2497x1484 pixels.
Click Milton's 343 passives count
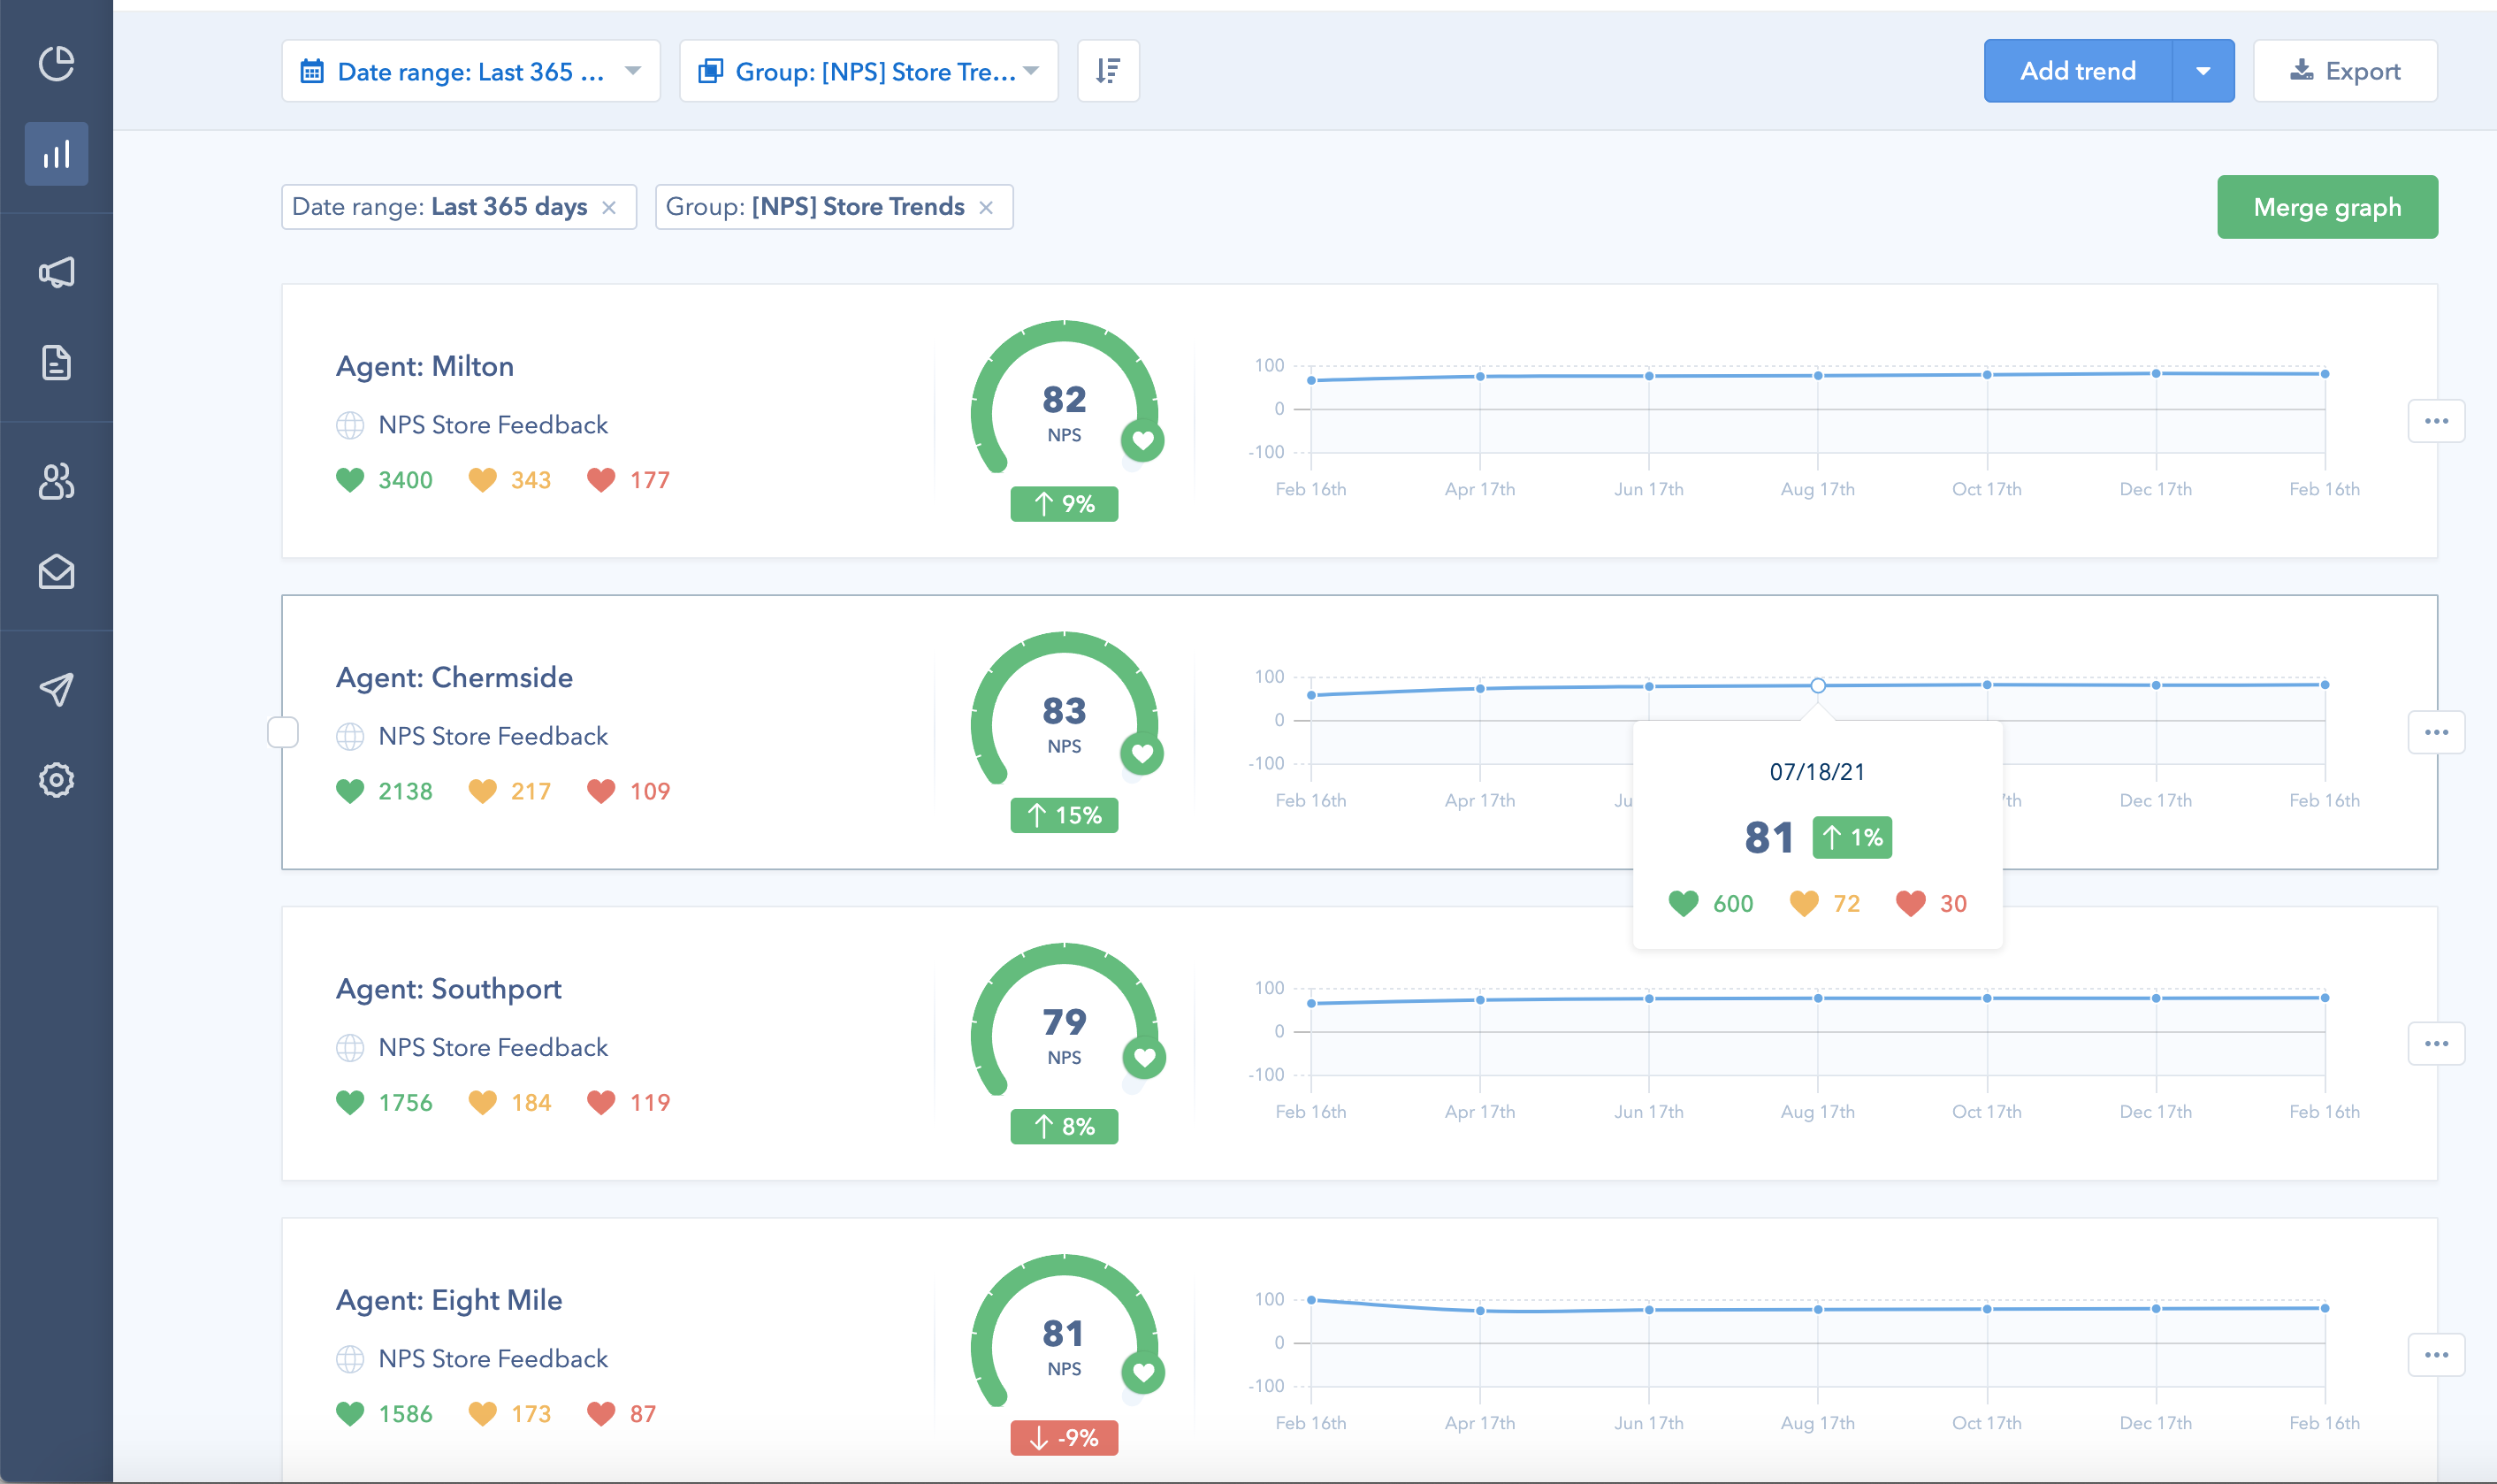point(531,480)
